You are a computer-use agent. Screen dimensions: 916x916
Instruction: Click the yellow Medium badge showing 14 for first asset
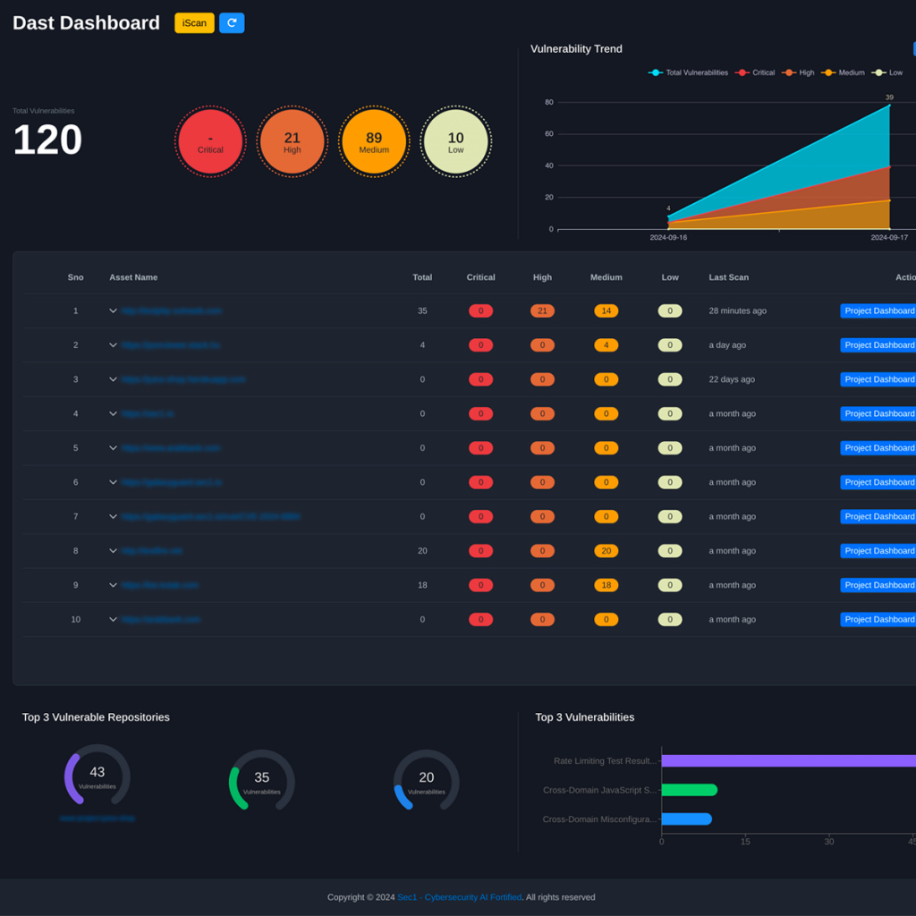pos(606,310)
